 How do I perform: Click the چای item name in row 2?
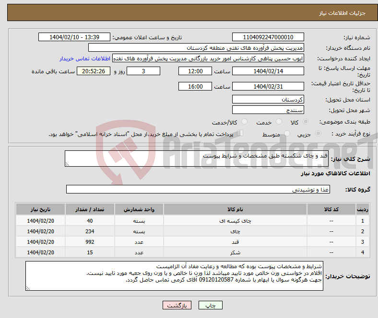click(235, 231)
